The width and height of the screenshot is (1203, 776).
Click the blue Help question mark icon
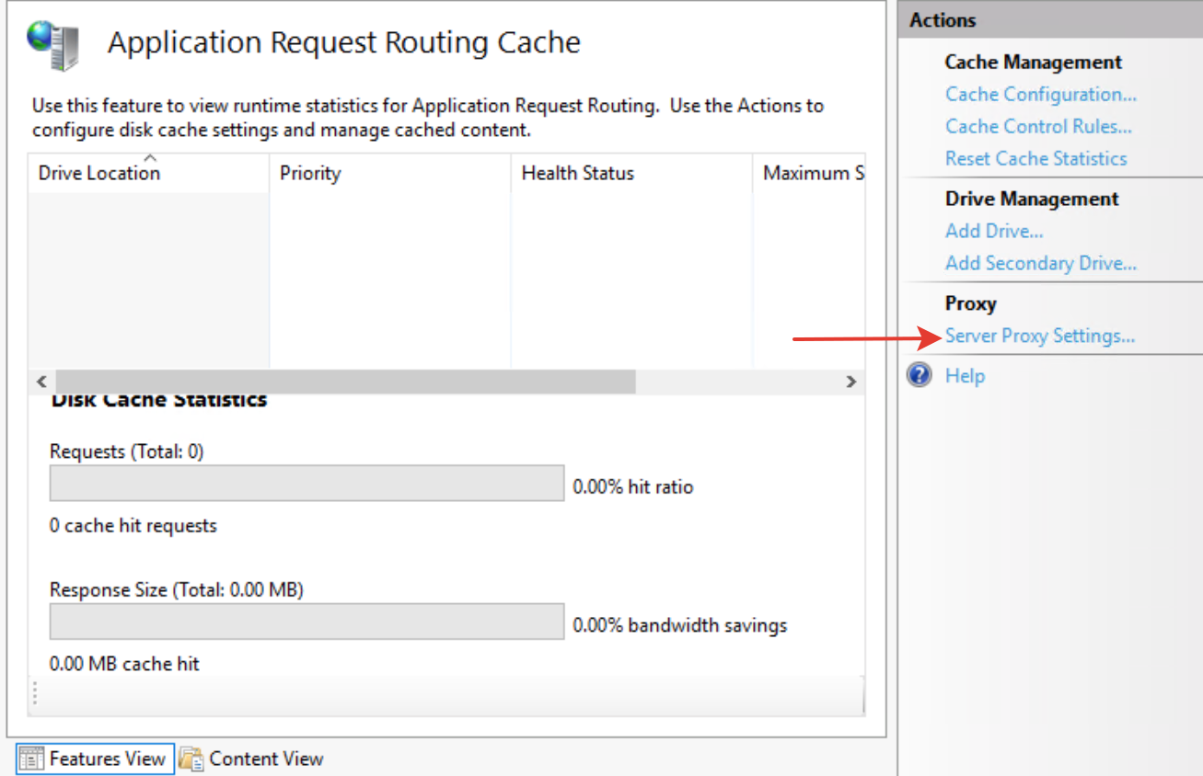(x=920, y=375)
